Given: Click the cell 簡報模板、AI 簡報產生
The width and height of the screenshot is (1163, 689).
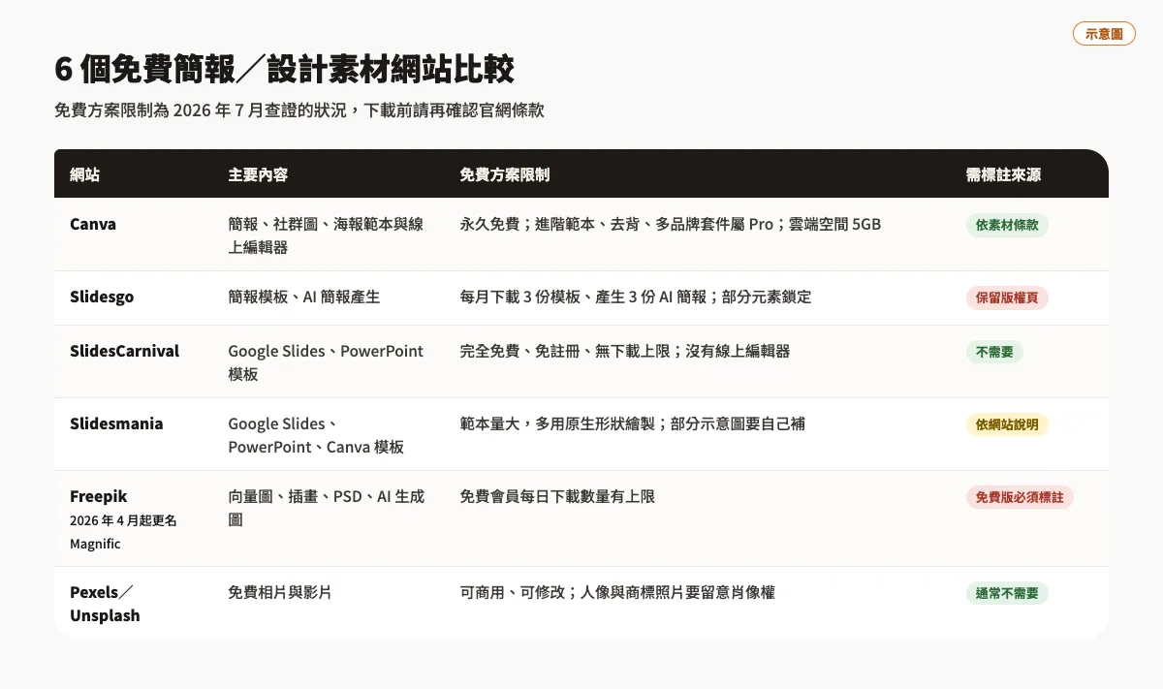Looking at the screenshot, I should click(304, 297).
